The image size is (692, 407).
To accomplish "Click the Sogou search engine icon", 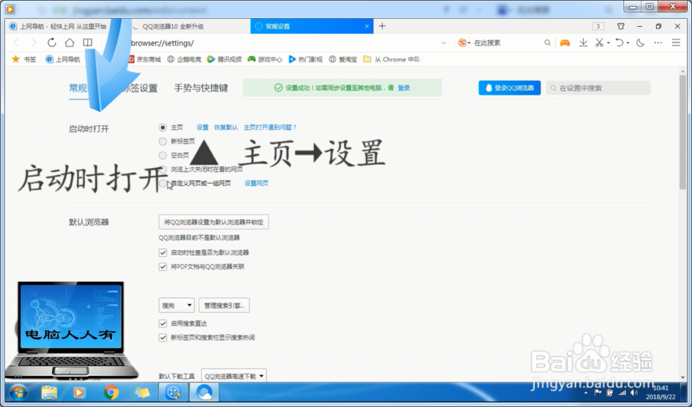I will [x=462, y=43].
